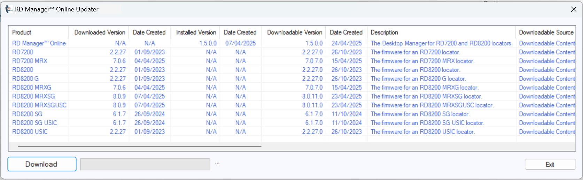Choose the RD8200 G row
Viewport: 583px width, 180px height.
[x=25, y=79]
